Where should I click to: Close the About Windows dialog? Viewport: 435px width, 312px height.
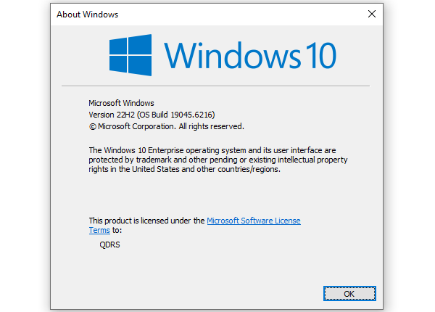tap(372, 14)
